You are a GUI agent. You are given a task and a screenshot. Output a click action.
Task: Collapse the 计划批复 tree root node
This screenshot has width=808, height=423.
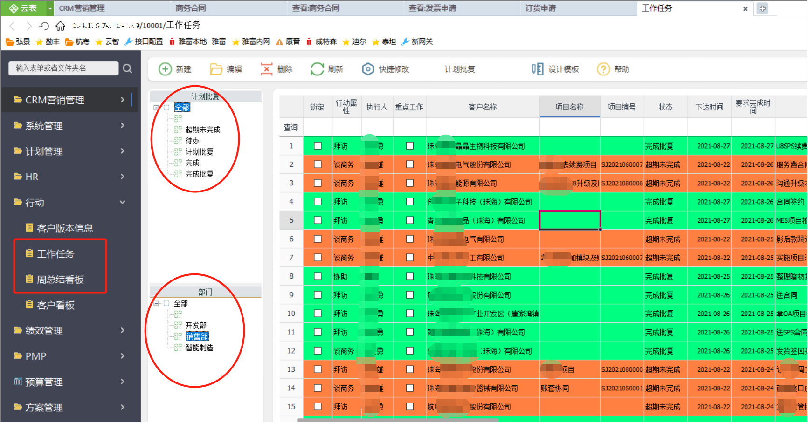[156, 108]
